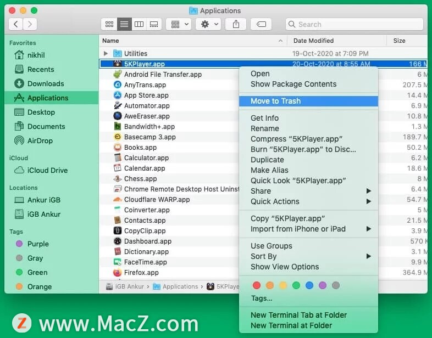Select AnyTrans.app in the file list
432x338 pixels.
coord(169,85)
